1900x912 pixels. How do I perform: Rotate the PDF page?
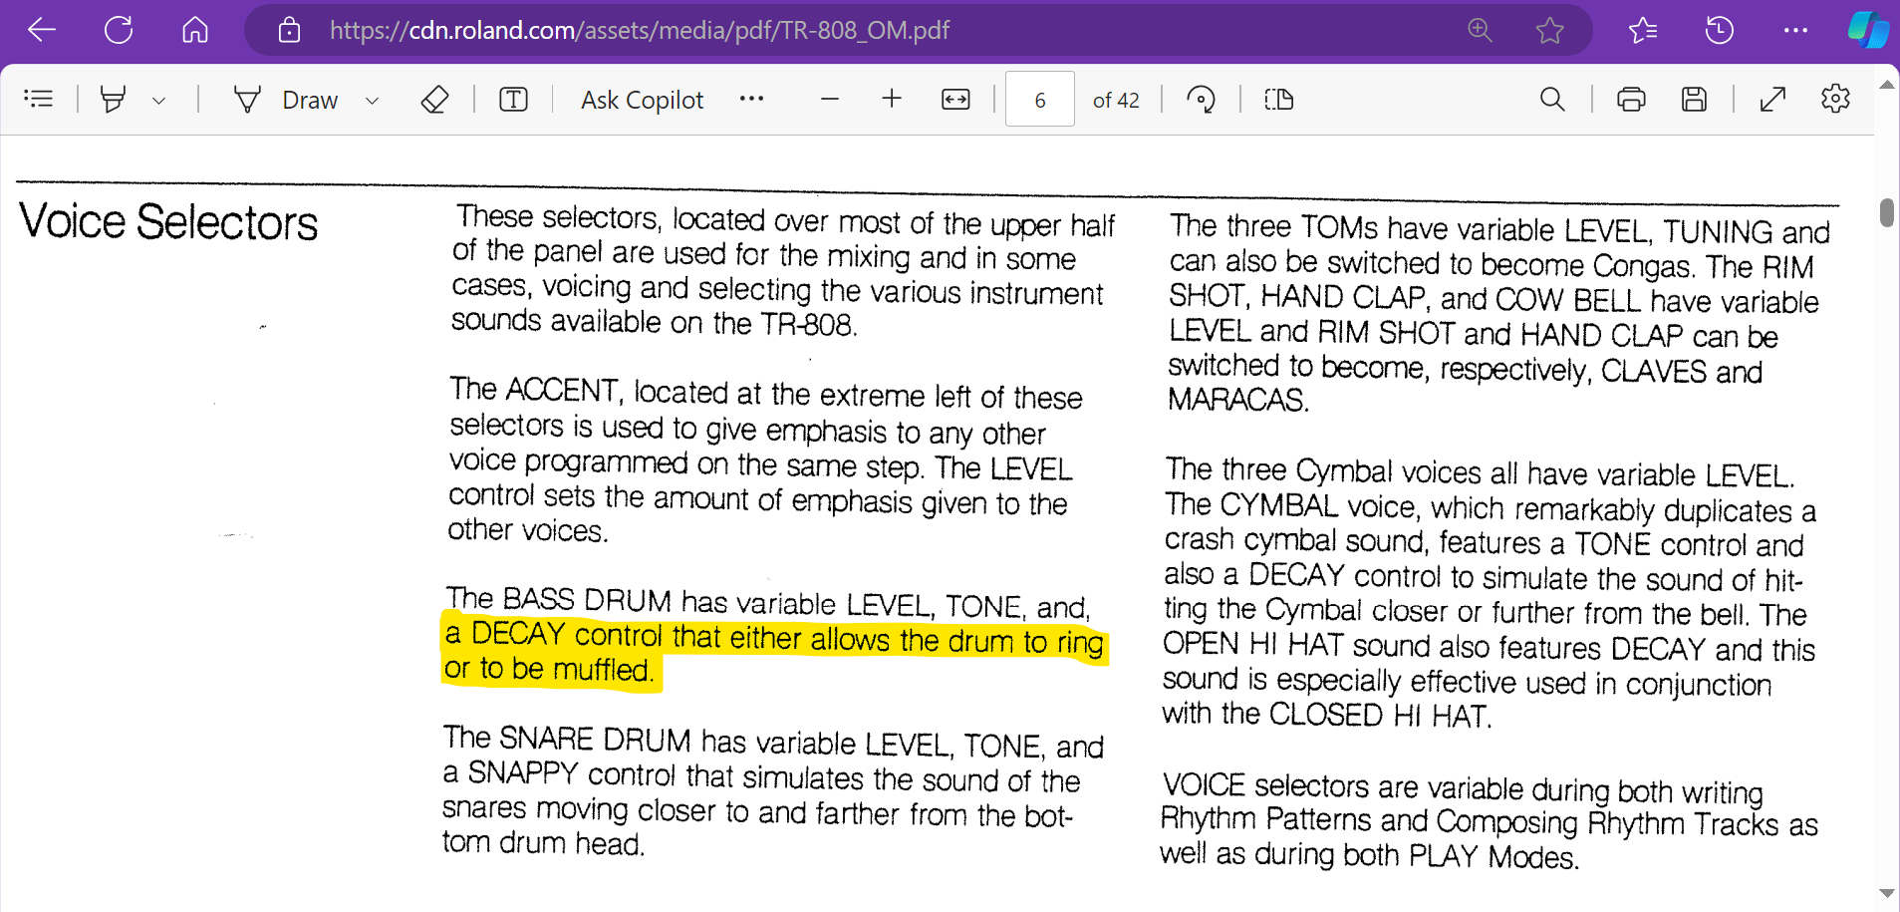click(x=1201, y=99)
